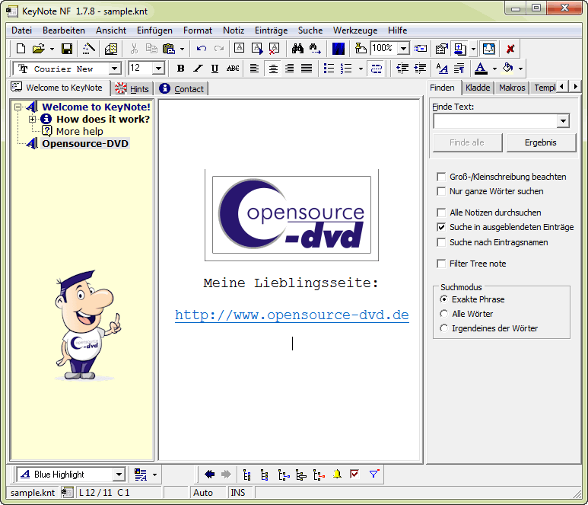
Task: Uncheck Suche in ausgeblendeten Einträge
Action: [x=441, y=227]
